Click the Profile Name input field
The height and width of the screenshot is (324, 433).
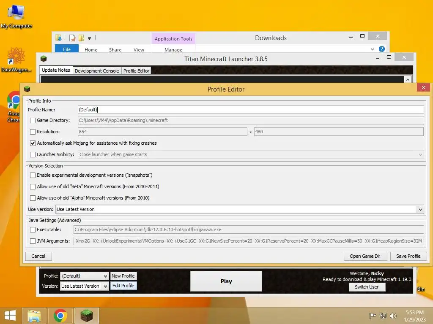[x=251, y=110]
